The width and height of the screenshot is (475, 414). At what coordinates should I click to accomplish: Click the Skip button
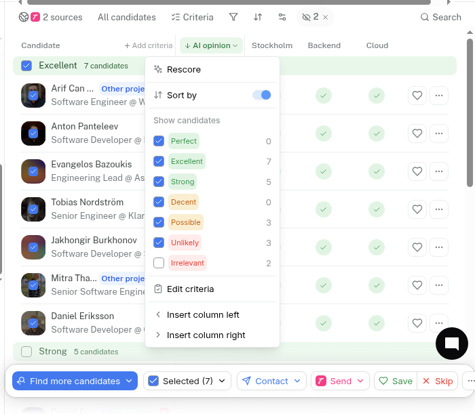pos(438,381)
